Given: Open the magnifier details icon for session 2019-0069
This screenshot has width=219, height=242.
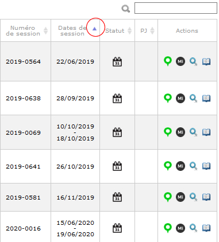Looking at the screenshot, I should (193, 132).
